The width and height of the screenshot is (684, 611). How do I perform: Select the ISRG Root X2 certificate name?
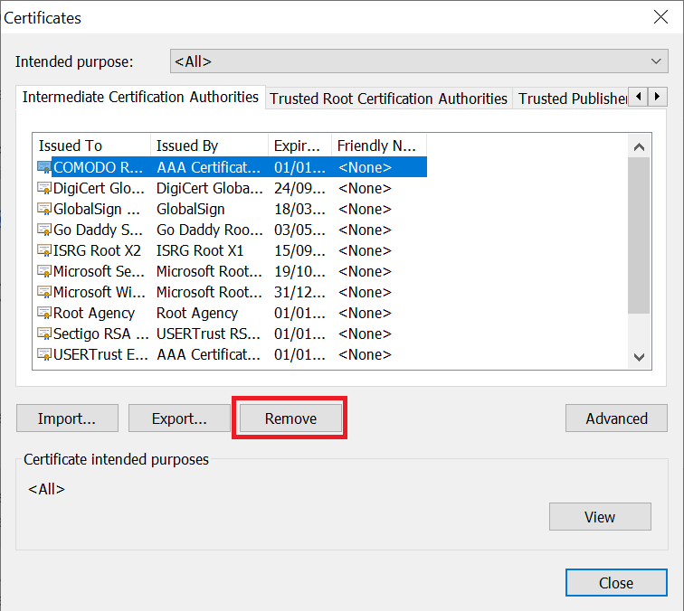[97, 250]
